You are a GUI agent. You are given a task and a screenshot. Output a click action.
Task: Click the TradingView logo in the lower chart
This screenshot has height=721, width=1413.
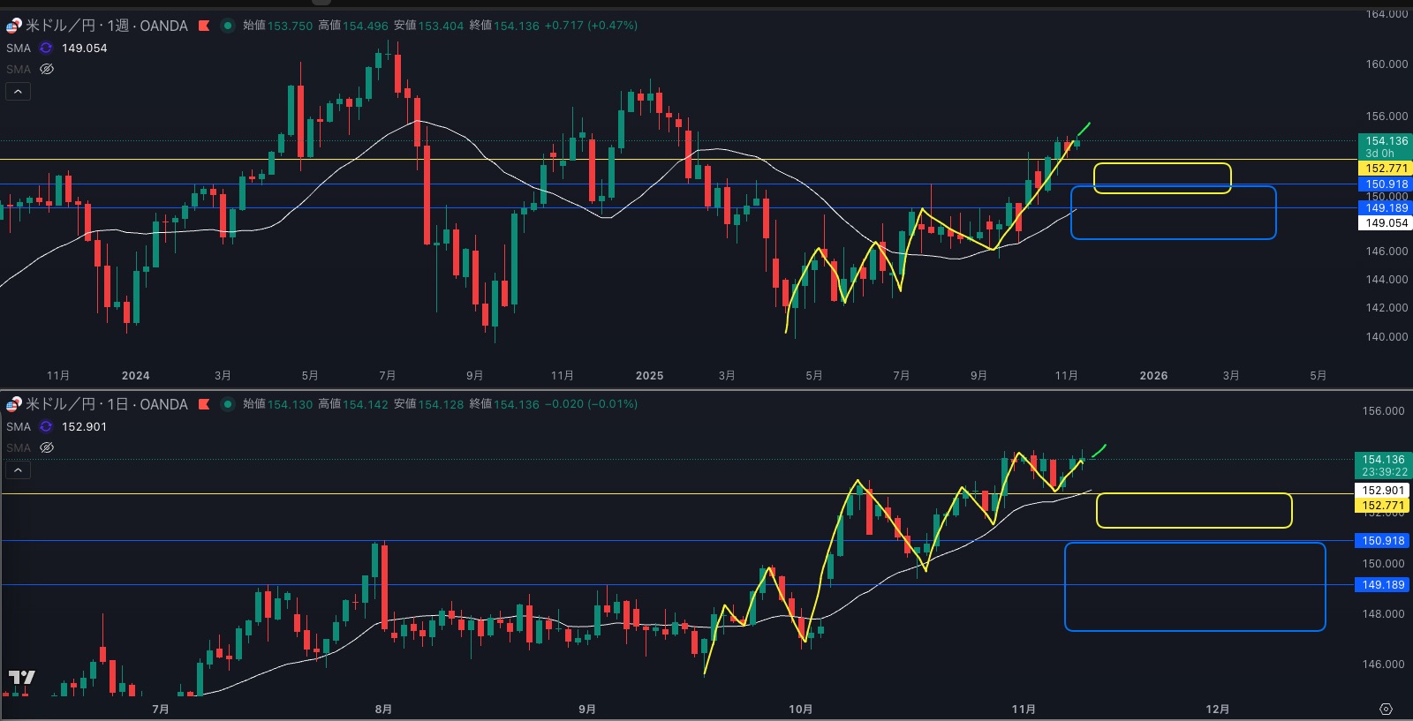coord(21,678)
